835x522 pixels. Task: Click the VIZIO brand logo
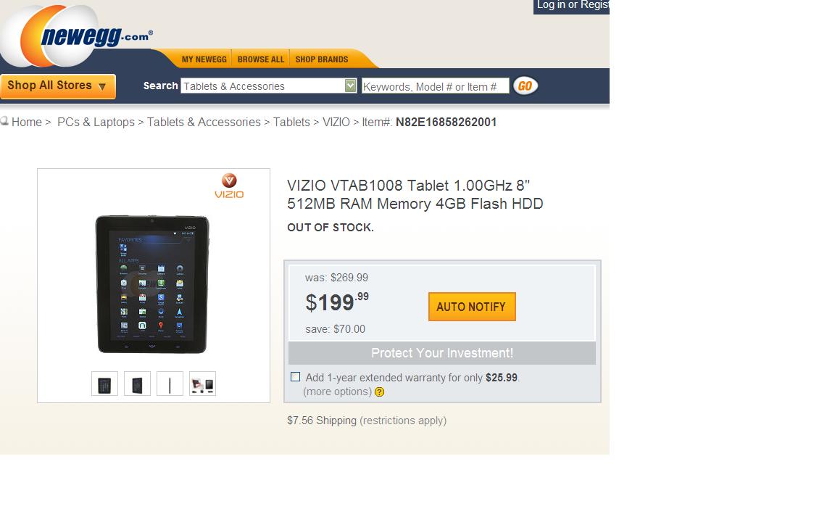tap(229, 186)
